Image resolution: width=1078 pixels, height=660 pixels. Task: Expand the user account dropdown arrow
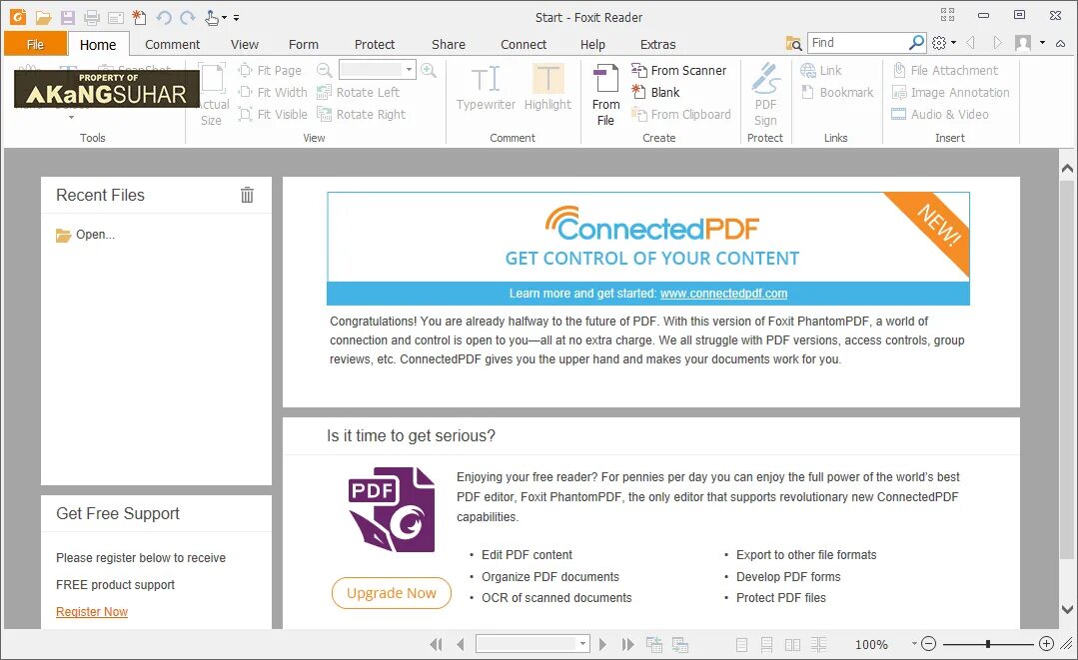[1042, 43]
